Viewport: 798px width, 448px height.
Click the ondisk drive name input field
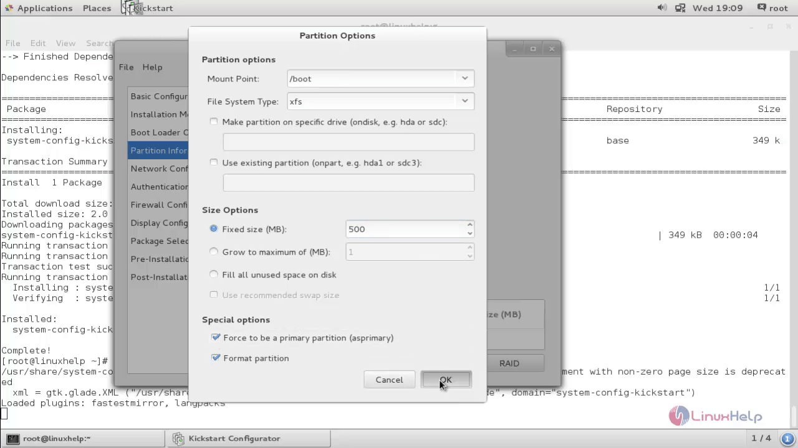coord(349,142)
